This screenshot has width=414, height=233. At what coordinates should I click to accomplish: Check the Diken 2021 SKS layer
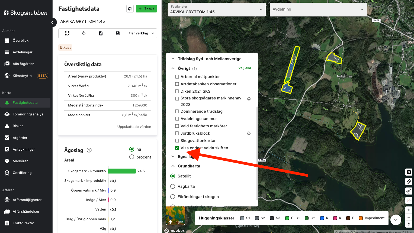click(x=177, y=91)
